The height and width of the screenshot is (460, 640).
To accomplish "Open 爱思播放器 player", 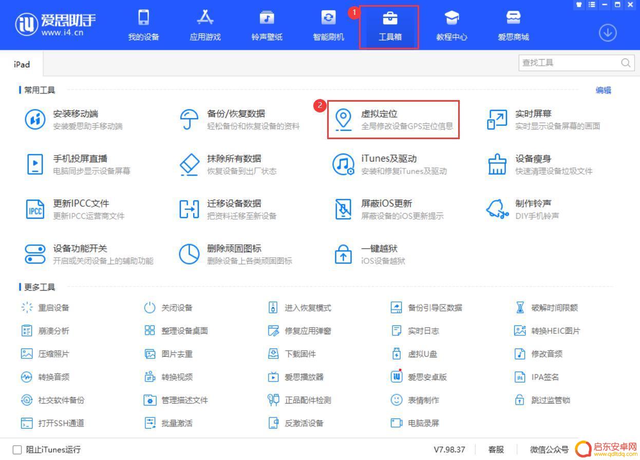I will [x=295, y=377].
